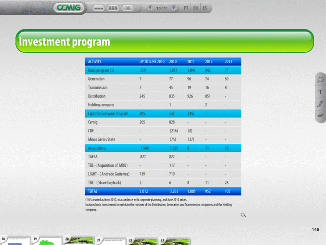Click the 117 TBE MDU value

(x=172, y=165)
